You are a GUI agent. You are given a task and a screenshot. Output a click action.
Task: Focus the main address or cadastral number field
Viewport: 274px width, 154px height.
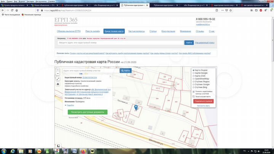click(121, 43)
